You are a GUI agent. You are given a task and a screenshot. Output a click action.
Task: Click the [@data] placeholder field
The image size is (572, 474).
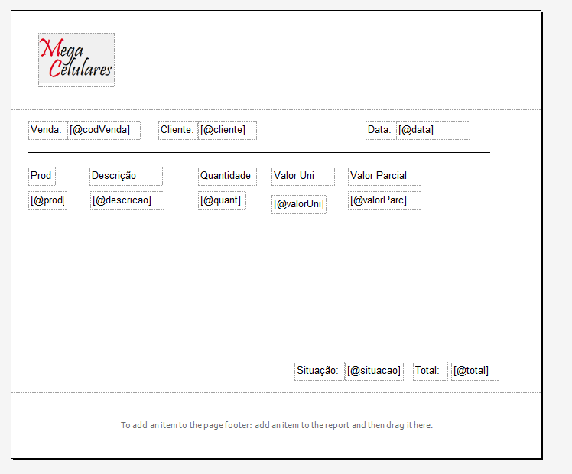click(433, 130)
